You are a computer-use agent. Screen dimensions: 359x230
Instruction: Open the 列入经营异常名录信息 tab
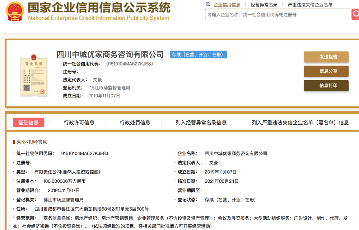click(x=201, y=123)
